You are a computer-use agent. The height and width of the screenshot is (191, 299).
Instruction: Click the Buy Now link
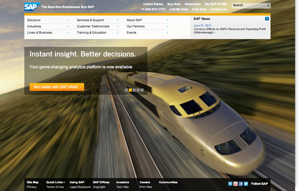pyautogui.click(x=174, y=4)
